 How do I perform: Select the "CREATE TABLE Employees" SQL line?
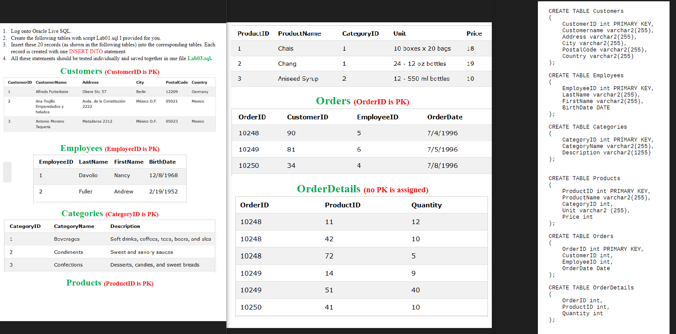tap(586, 76)
